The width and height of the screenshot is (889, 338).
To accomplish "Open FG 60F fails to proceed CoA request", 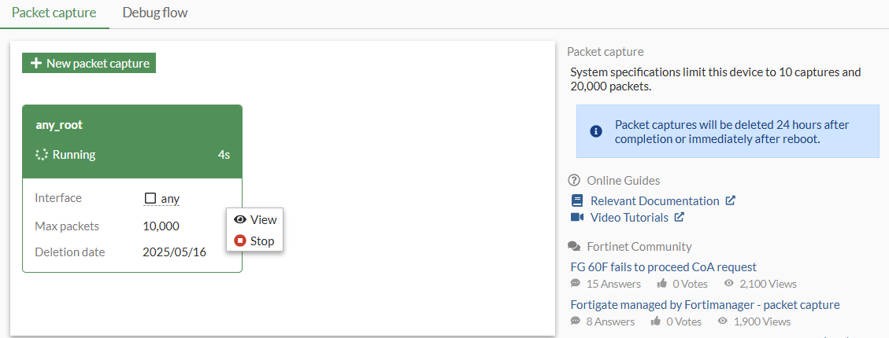I will [x=663, y=267].
